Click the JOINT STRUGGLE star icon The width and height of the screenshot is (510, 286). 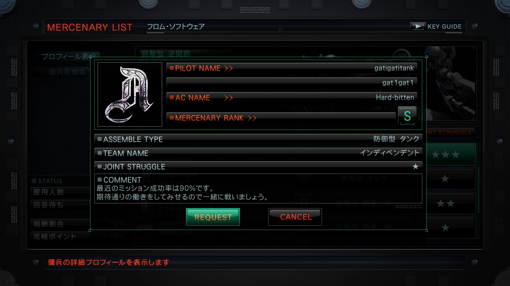coord(416,166)
